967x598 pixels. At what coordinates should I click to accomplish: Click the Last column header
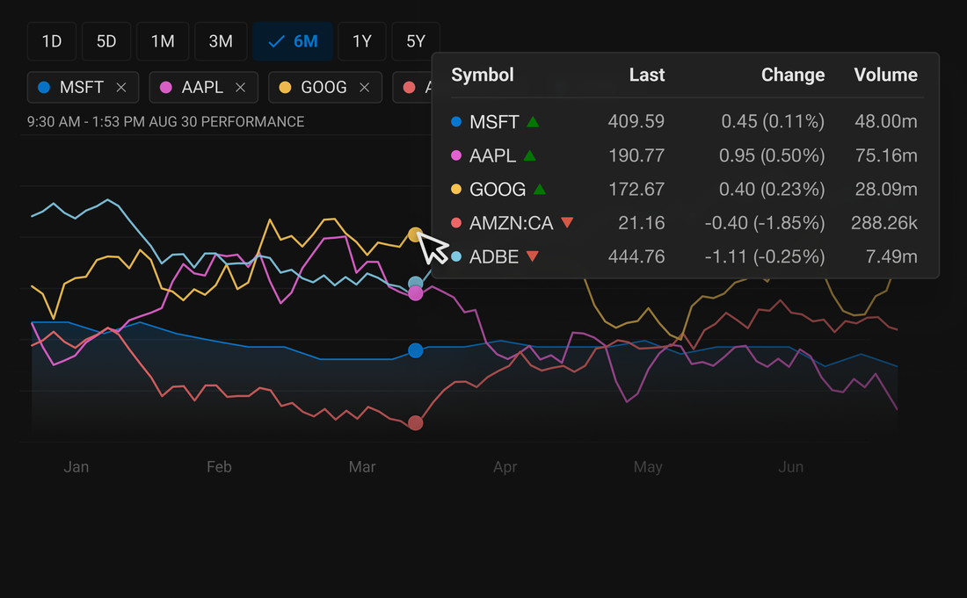tap(647, 76)
